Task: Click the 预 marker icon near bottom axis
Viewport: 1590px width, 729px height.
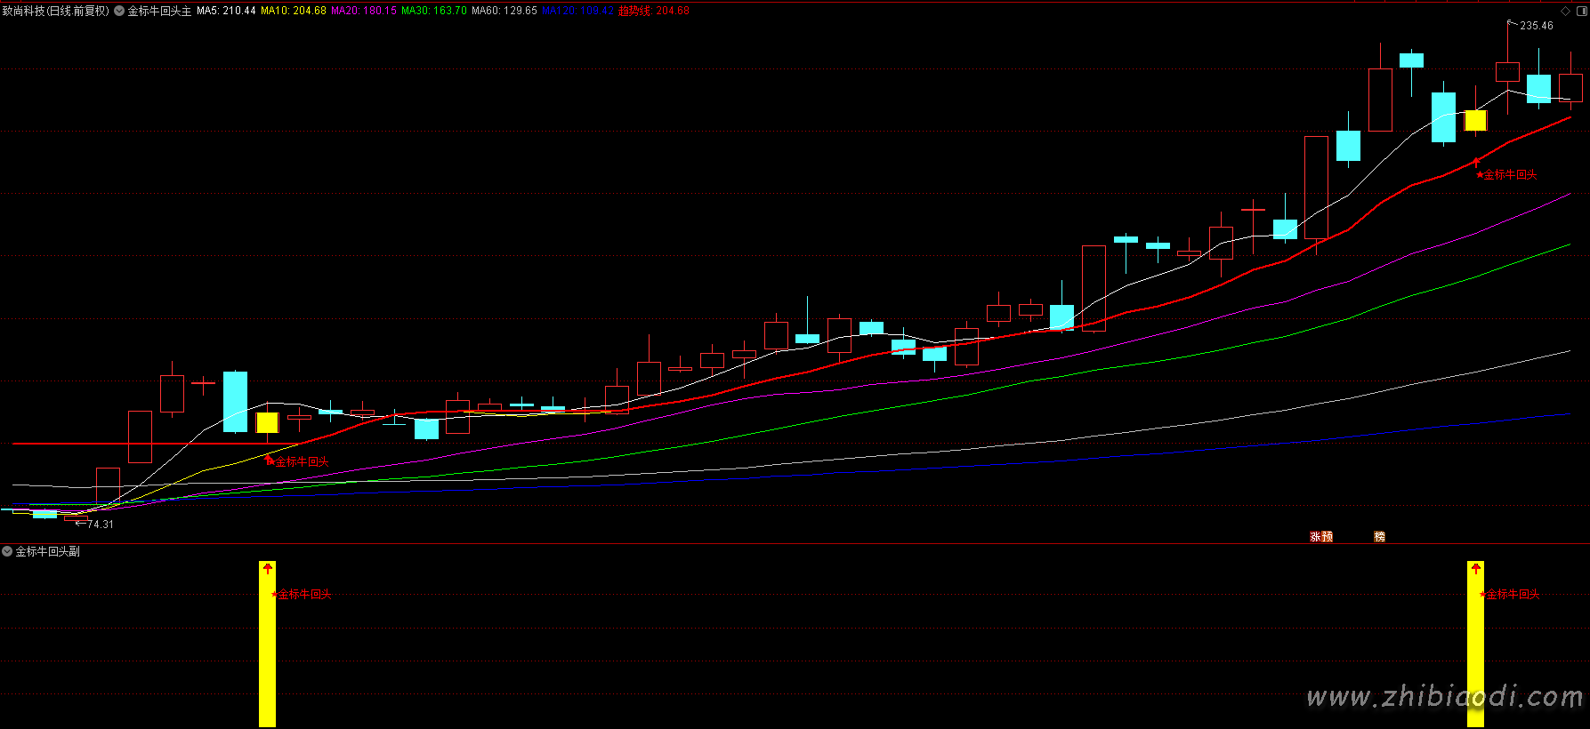Action: 1328,537
